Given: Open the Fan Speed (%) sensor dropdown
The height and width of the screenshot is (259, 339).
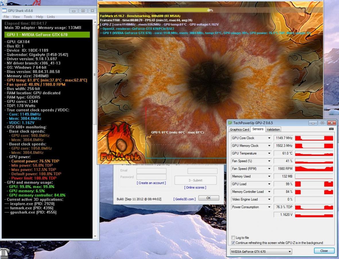Looking at the screenshot, I should coord(269,161).
